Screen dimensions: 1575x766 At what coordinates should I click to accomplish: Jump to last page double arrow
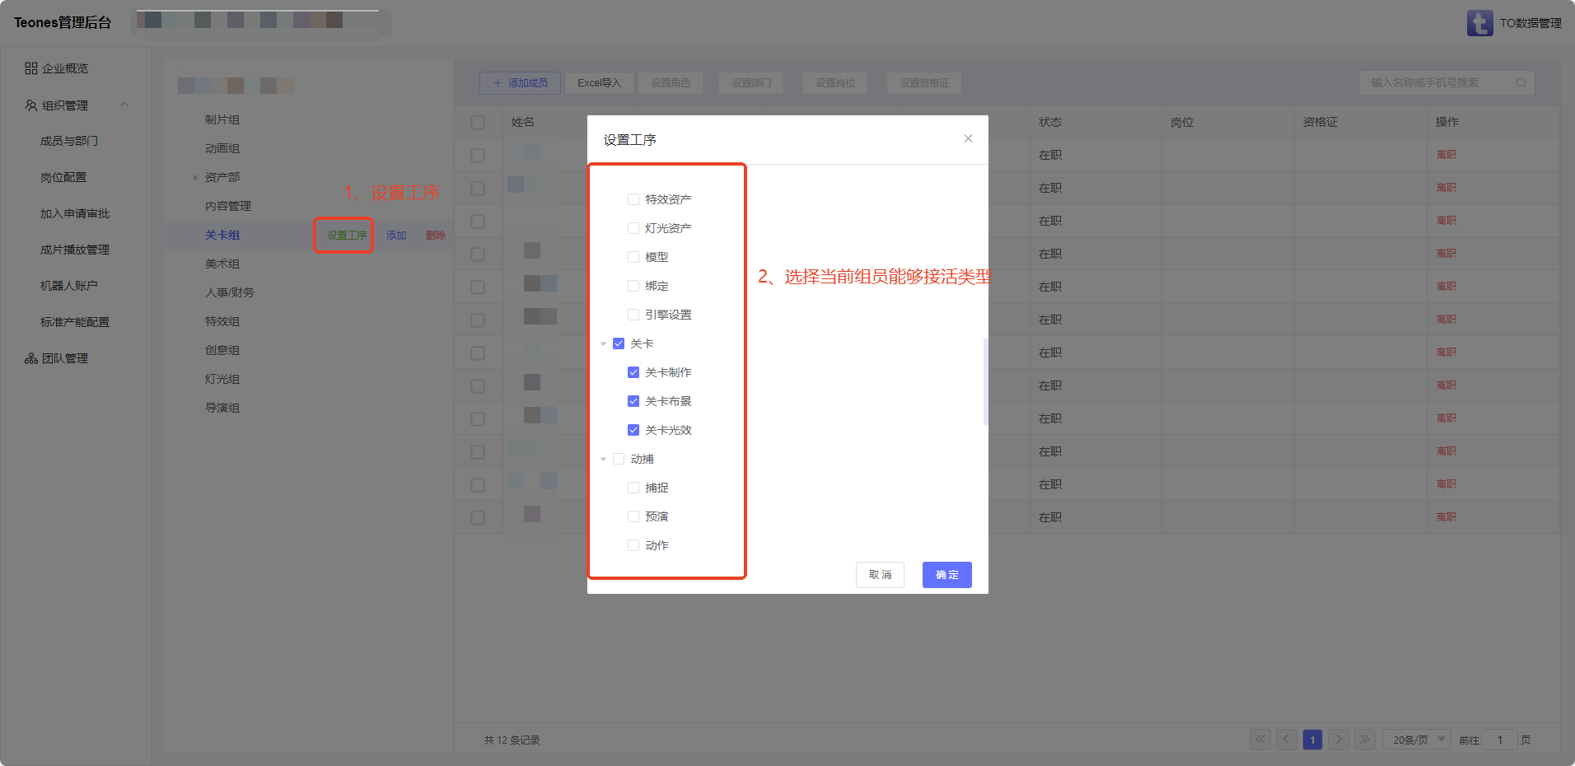tap(1365, 740)
